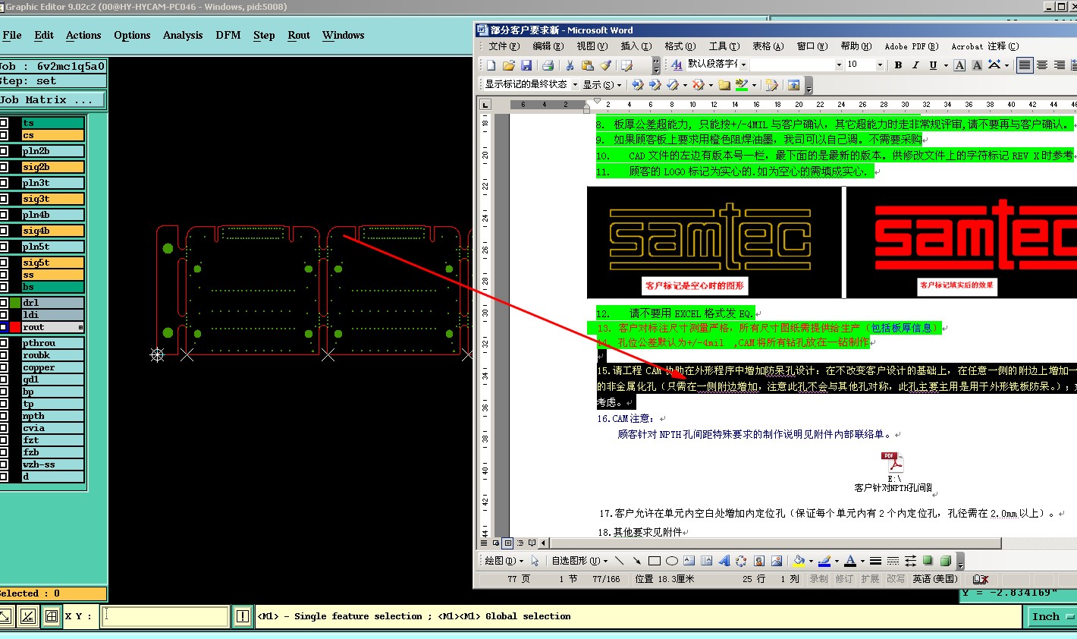Open the Font Color dropdown arrow in drawing toolbar
Image resolution: width=1077 pixels, height=639 pixels.
pos(862,562)
